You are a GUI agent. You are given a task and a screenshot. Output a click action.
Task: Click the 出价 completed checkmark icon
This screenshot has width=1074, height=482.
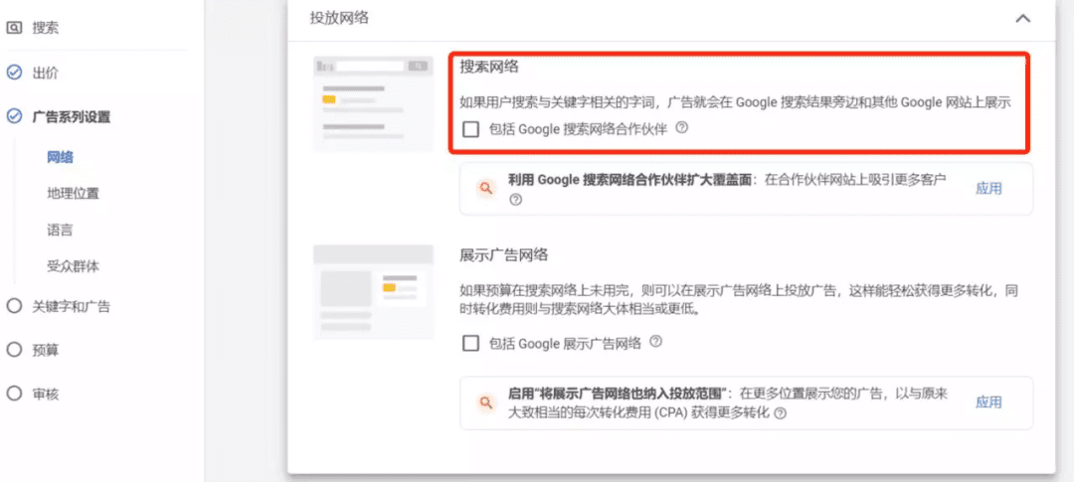click(x=14, y=73)
